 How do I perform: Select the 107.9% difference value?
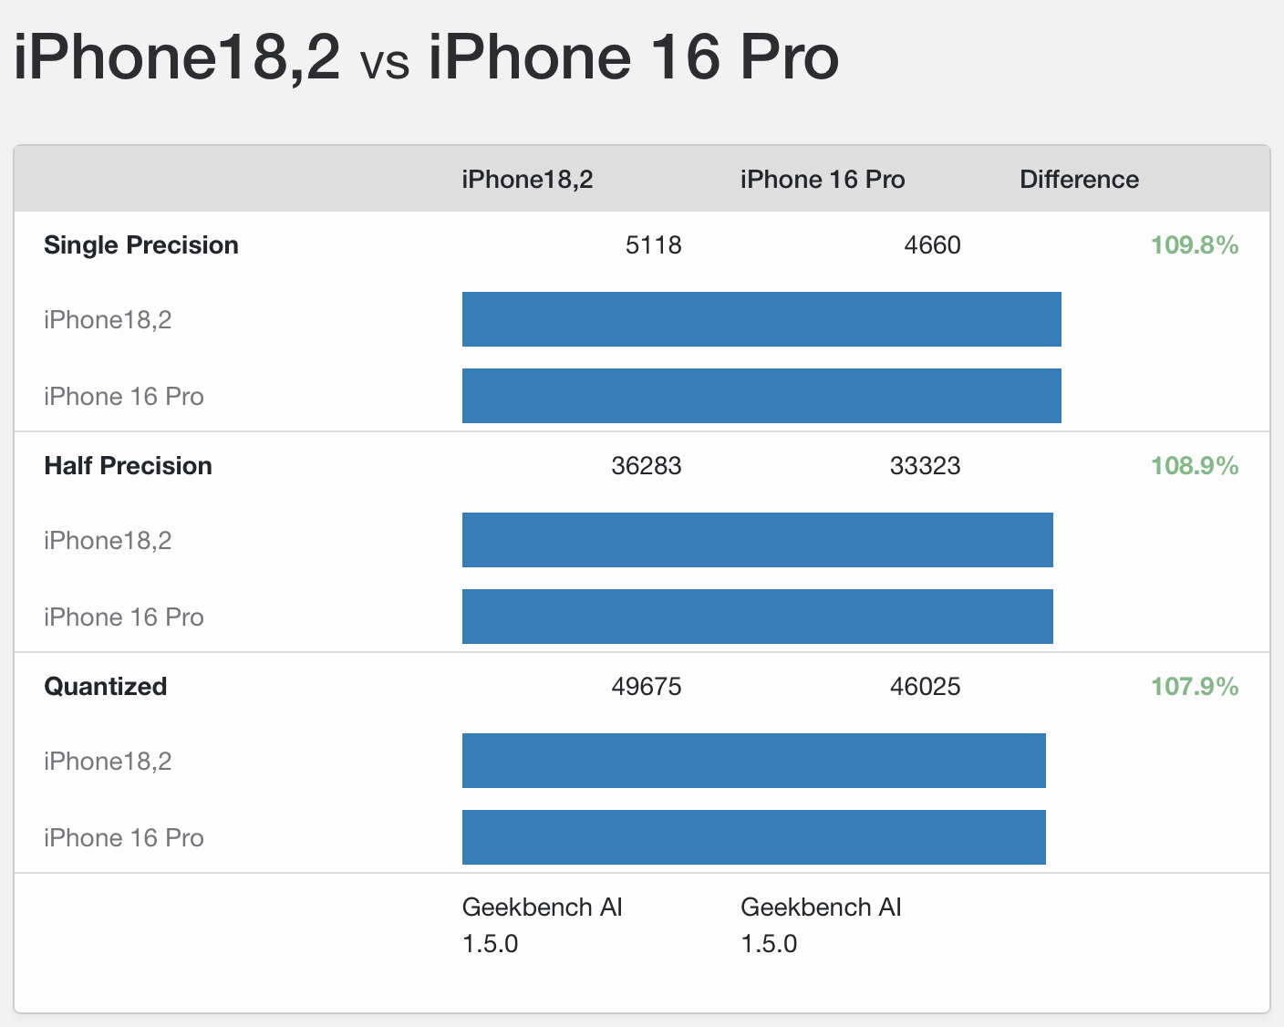pos(1194,687)
